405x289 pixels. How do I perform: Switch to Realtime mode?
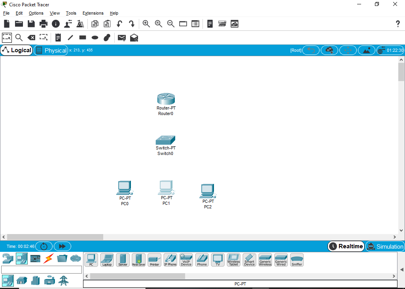coord(346,246)
